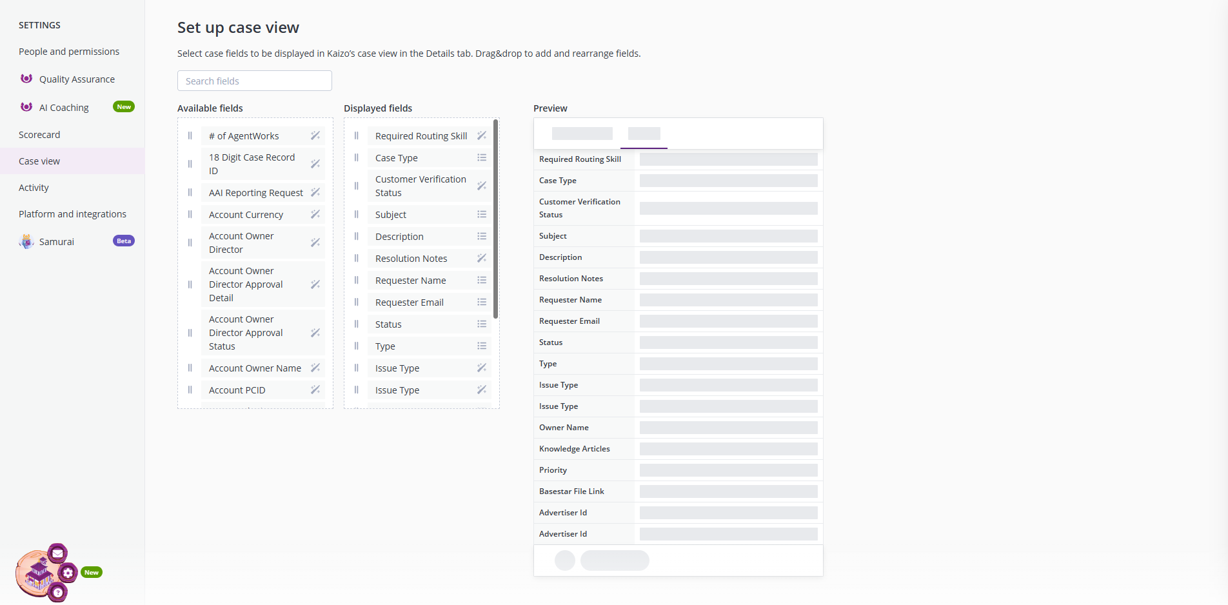This screenshot has width=1228, height=605.
Task: Click Knowledge Articles row in Preview
Action: click(x=678, y=449)
